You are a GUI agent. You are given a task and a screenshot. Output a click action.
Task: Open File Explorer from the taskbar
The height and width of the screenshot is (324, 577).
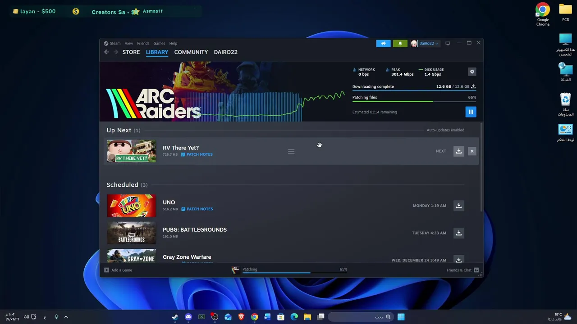tap(307, 317)
